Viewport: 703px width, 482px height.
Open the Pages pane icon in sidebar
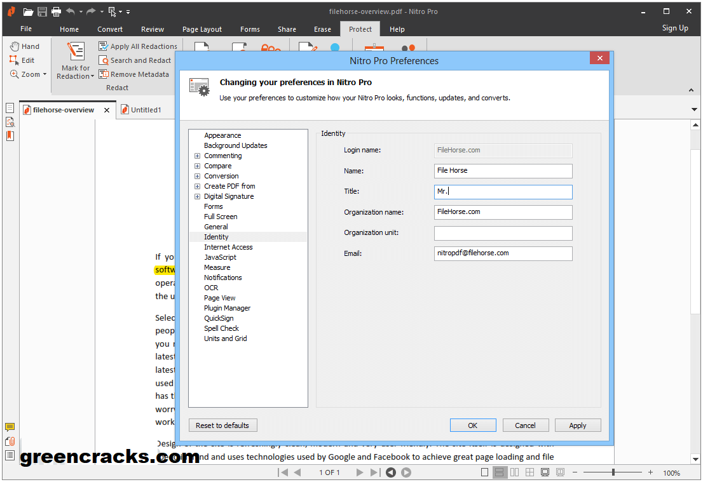[10, 108]
